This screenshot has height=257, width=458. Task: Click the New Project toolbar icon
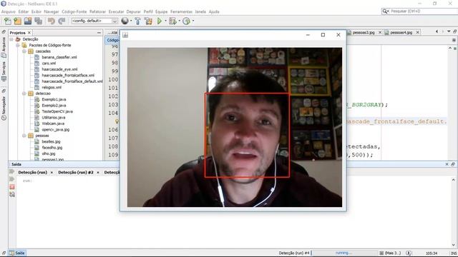(x=17, y=21)
